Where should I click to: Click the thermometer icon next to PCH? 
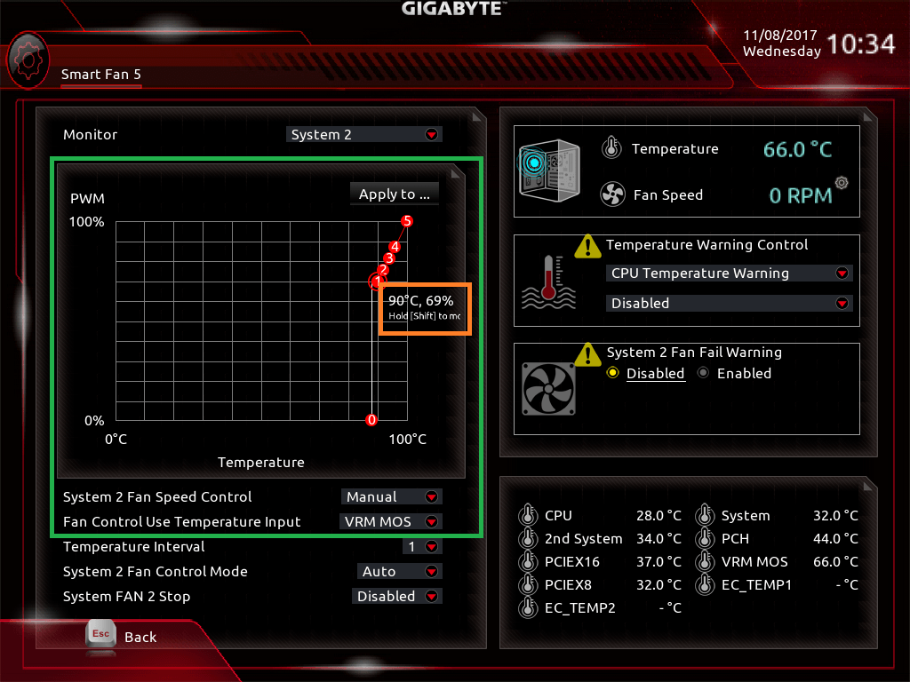[x=705, y=538]
